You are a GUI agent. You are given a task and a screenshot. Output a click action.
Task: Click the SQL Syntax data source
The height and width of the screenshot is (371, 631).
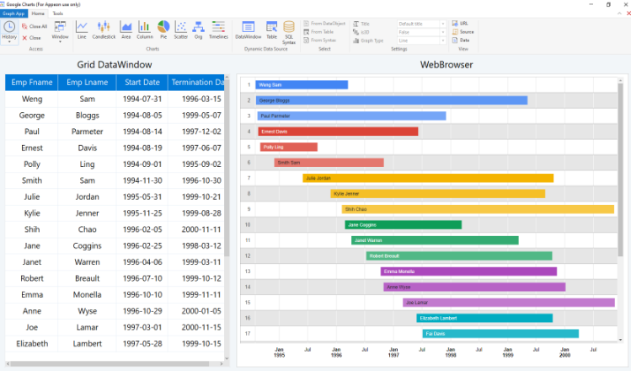289,32
